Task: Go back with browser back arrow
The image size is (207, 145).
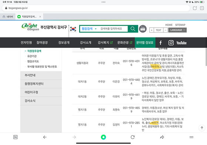Action: click(x=45, y=137)
